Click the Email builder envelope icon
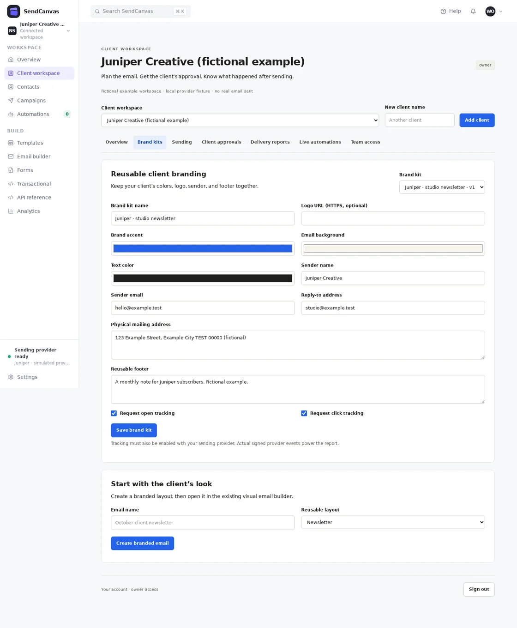517x628 pixels. click(x=11, y=157)
